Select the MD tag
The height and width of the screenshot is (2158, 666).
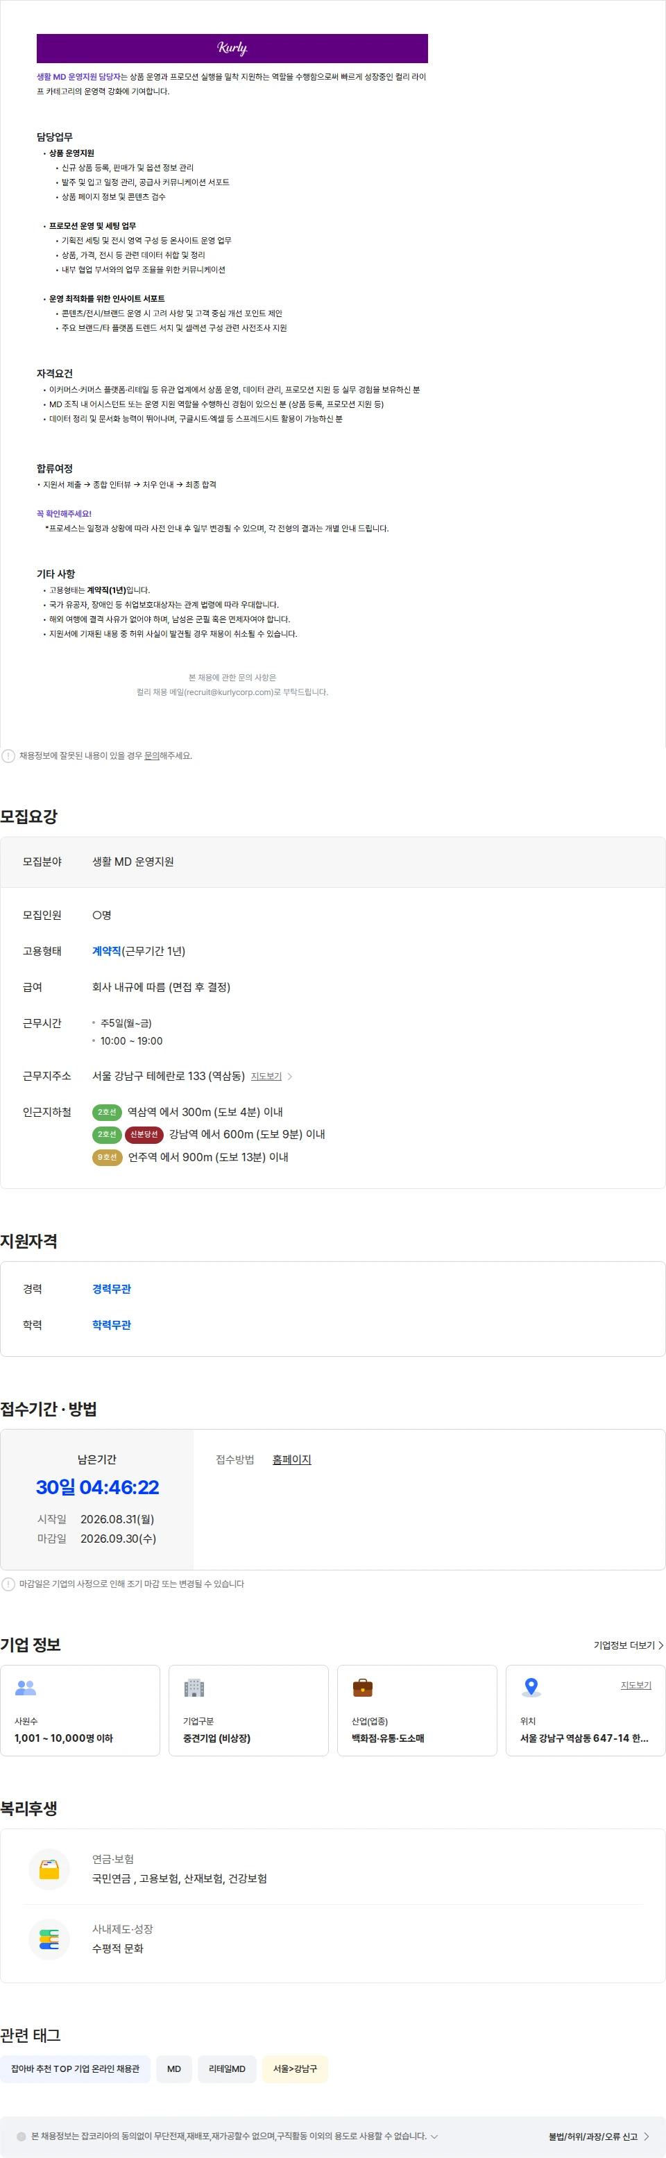(x=174, y=2069)
